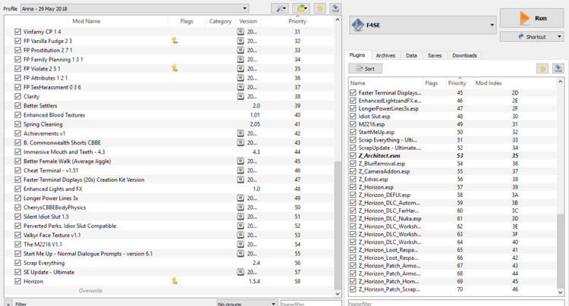Image resolution: width=569 pixels, height=306 pixels.
Task: Click version icon in FP Prostitution row
Action: [x=240, y=50]
